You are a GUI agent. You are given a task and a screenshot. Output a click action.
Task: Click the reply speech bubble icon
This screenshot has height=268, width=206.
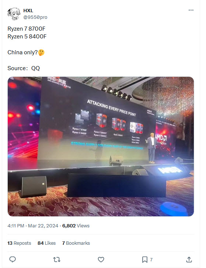pos(13,260)
